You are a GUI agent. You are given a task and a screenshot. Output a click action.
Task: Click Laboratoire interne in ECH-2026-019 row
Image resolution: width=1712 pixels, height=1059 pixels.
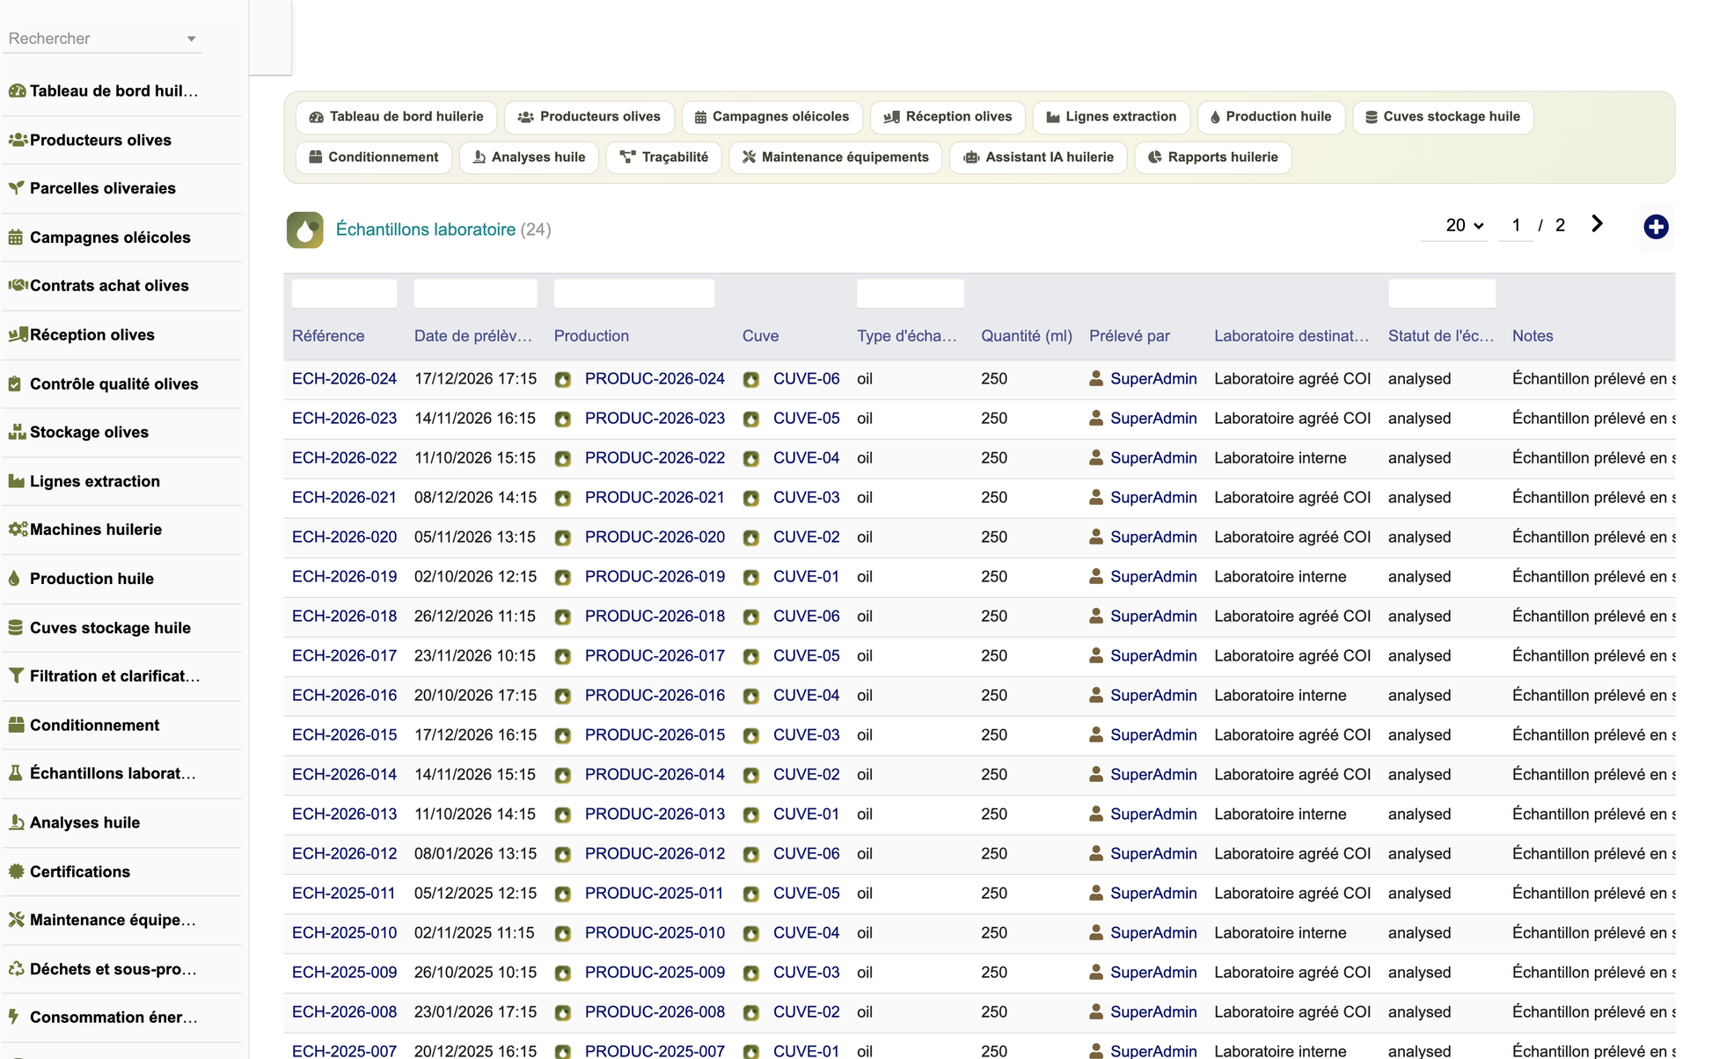coord(1280,577)
